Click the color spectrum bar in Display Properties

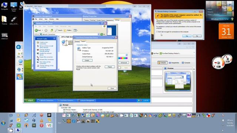[123, 58]
